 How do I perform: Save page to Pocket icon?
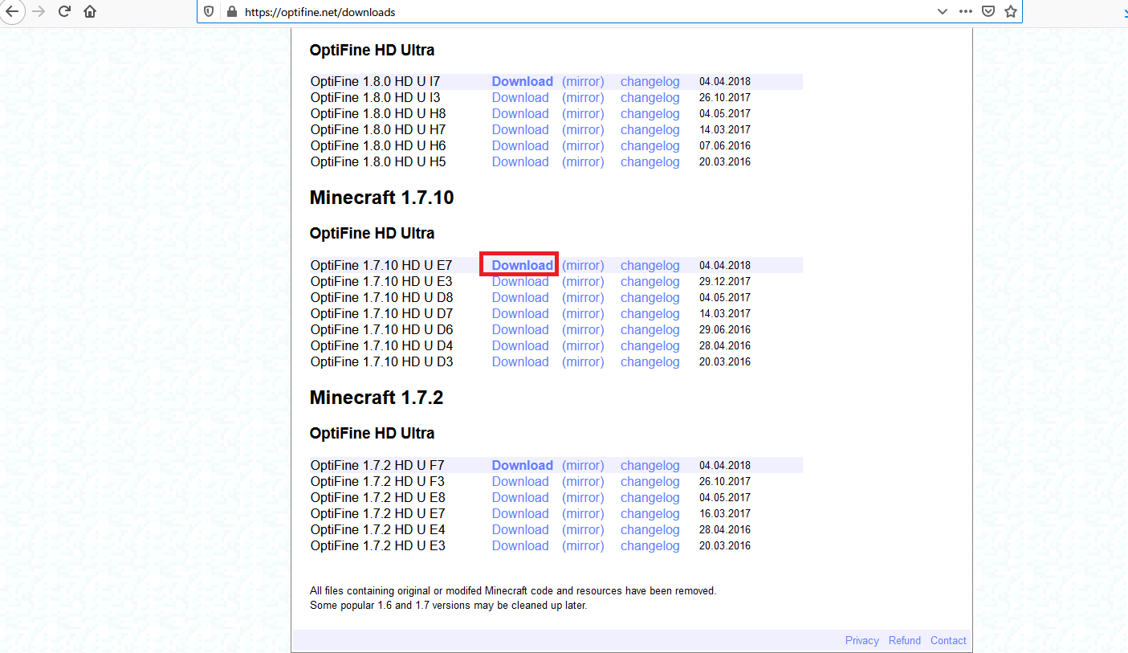(988, 12)
